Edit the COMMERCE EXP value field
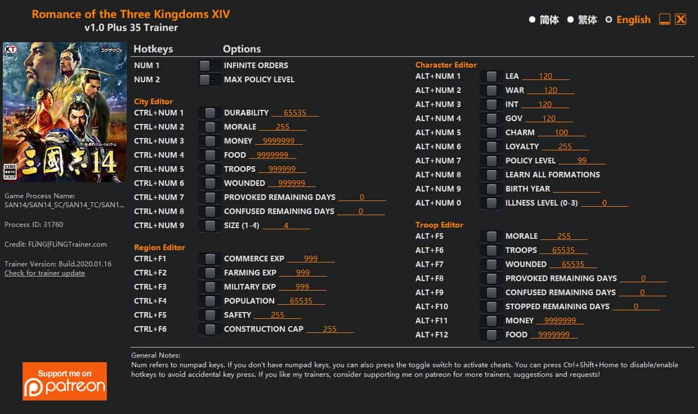 (311, 259)
